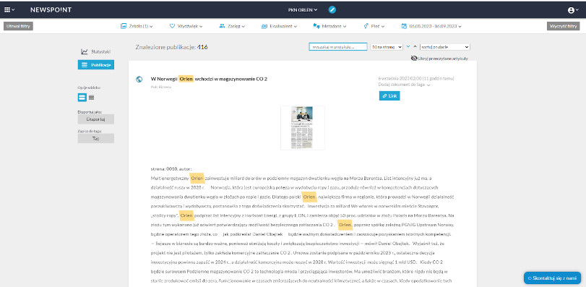
Task: Click the globe icon beside article title
Action: coord(139,80)
